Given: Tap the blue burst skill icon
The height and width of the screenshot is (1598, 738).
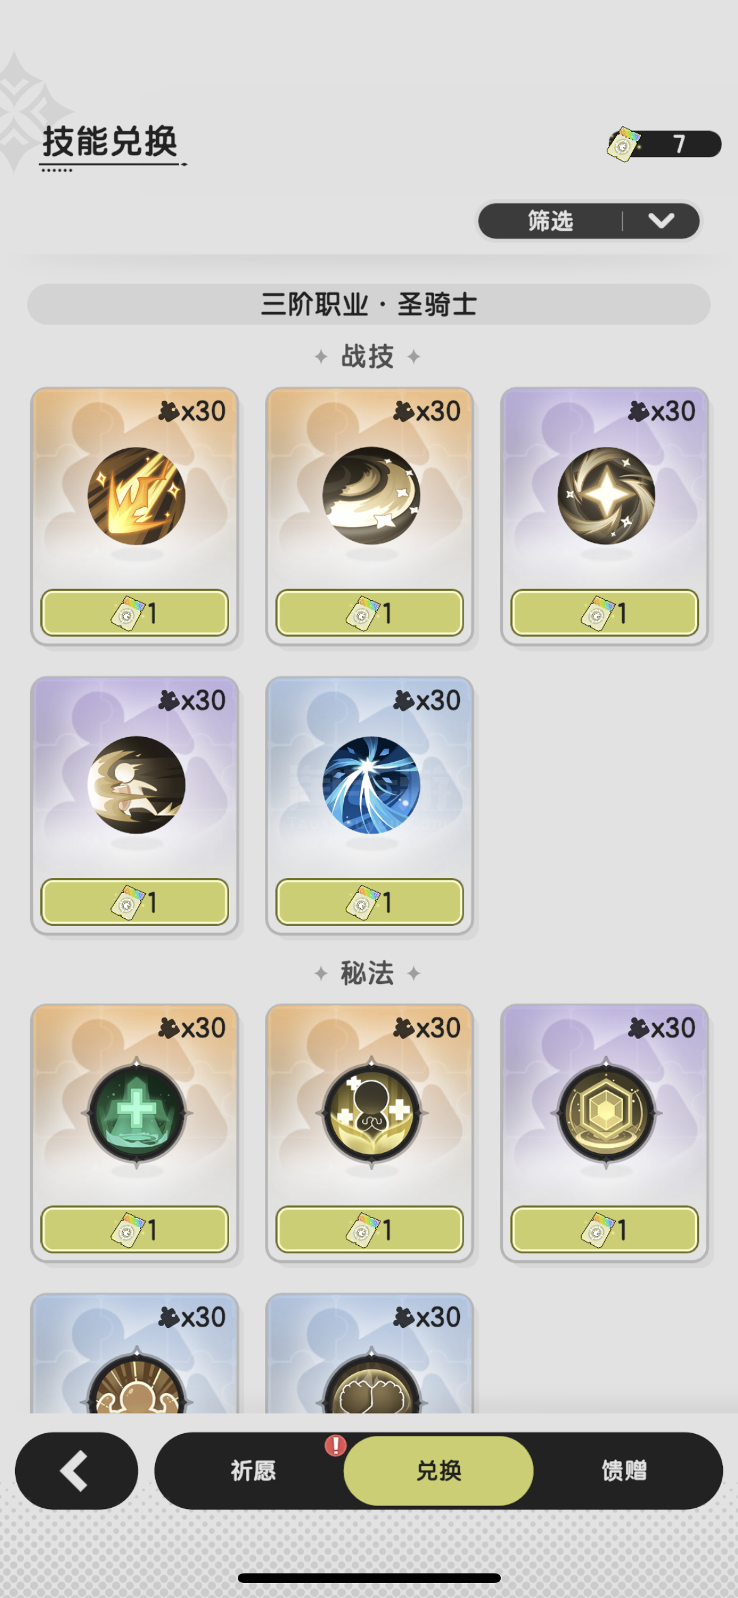Looking at the screenshot, I should 371,785.
